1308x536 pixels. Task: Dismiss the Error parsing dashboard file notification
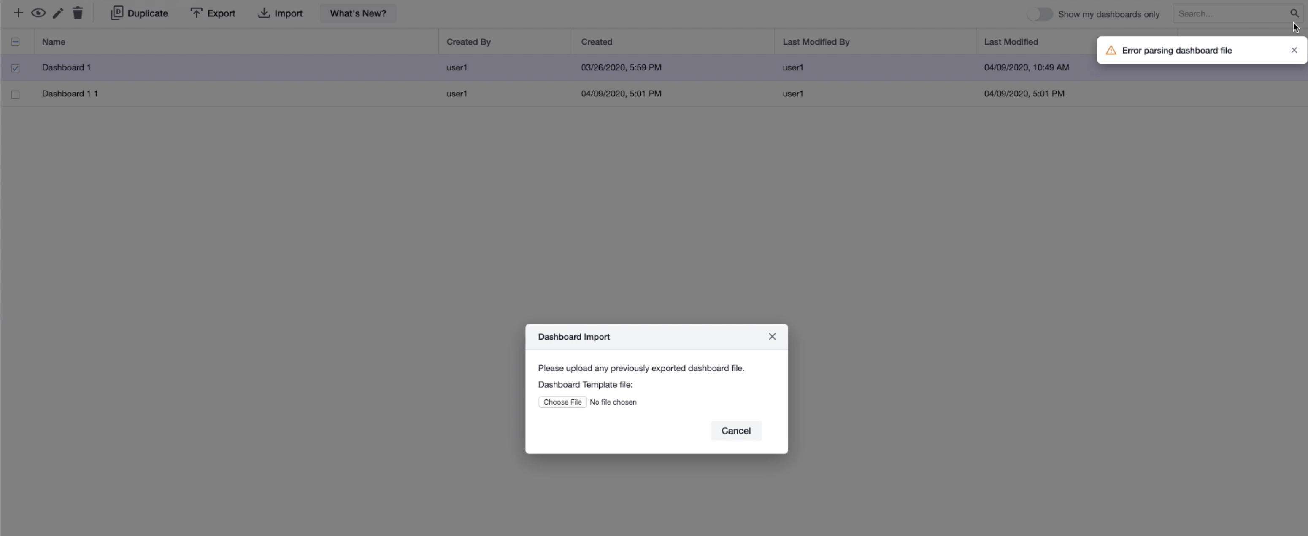click(1294, 50)
